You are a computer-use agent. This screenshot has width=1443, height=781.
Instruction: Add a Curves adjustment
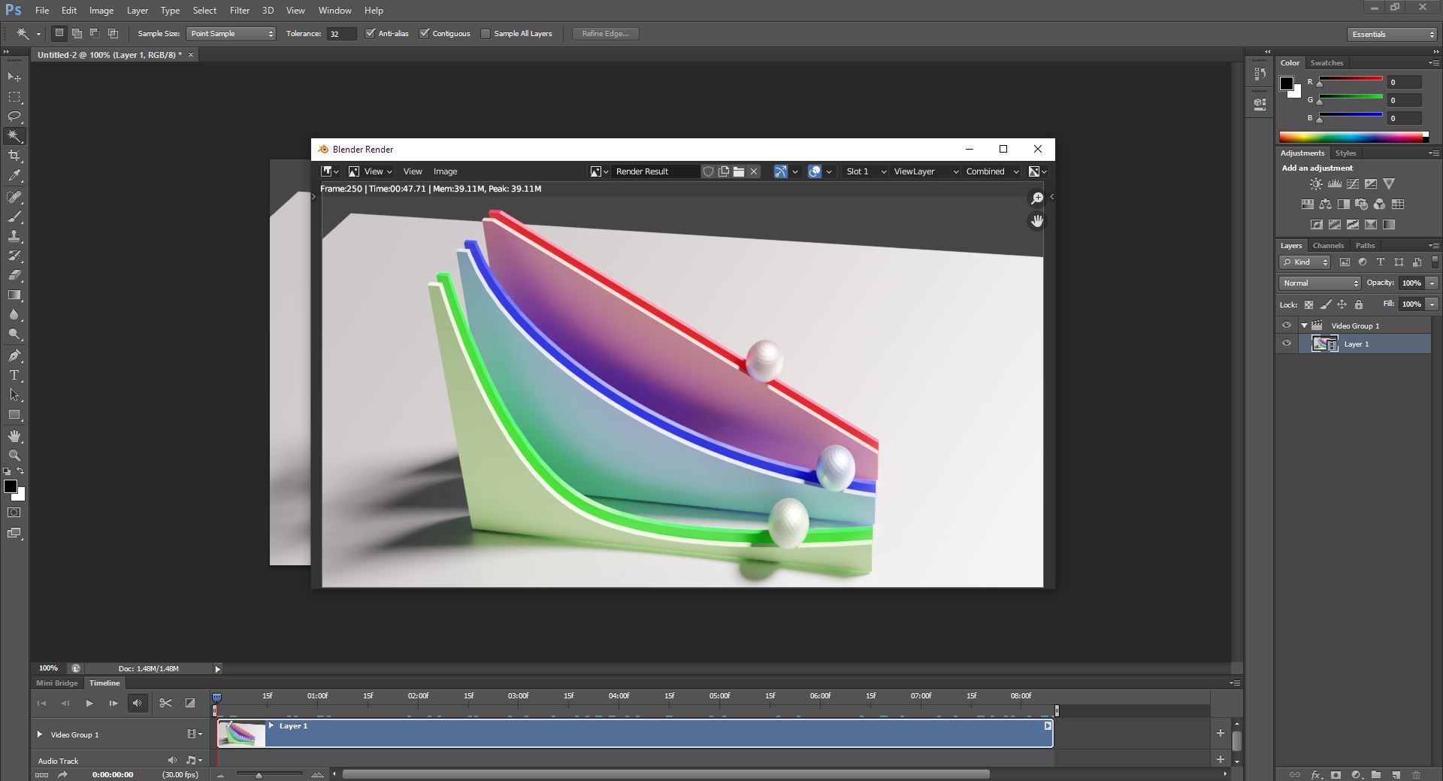point(1352,184)
